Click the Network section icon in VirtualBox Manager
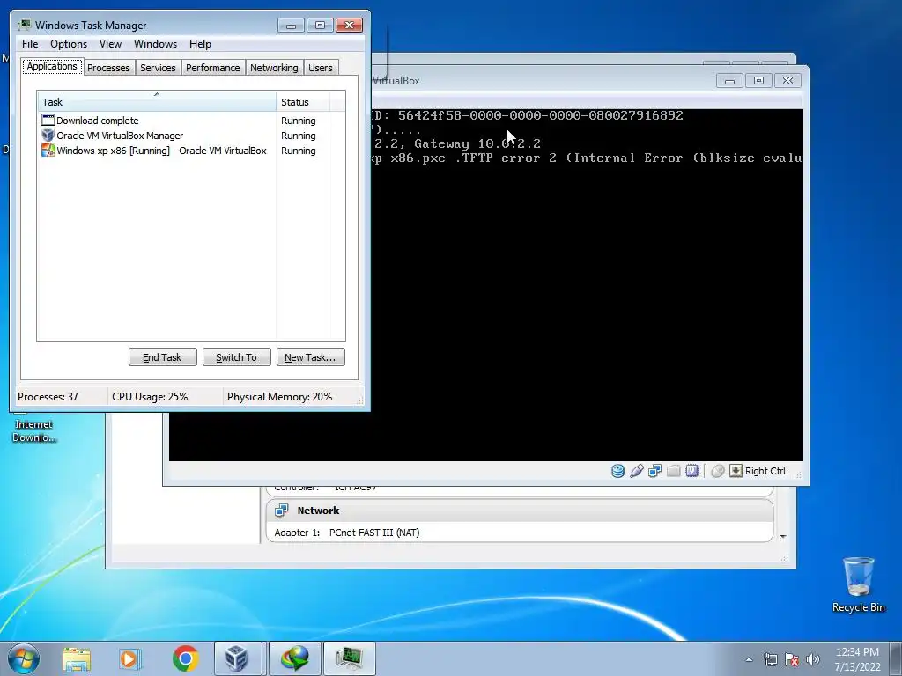Image resolution: width=902 pixels, height=676 pixels. (x=281, y=511)
